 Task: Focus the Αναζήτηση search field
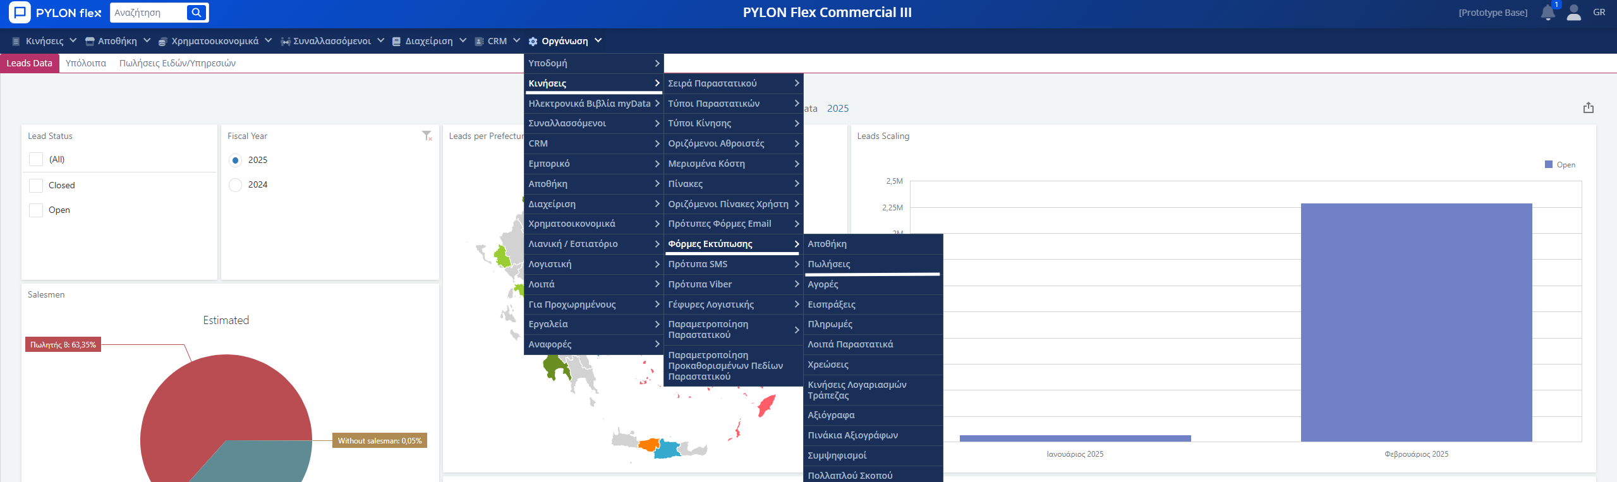coord(149,13)
